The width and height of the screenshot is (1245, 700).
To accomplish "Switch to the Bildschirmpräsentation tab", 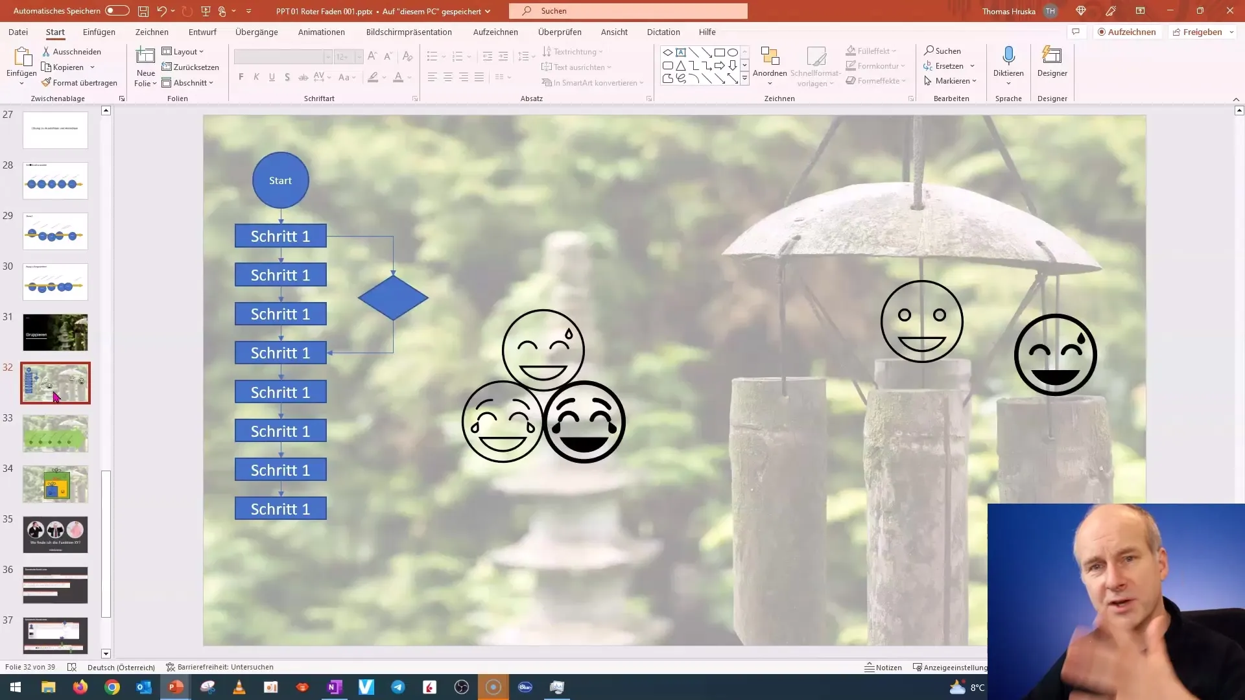I will coord(409,32).
